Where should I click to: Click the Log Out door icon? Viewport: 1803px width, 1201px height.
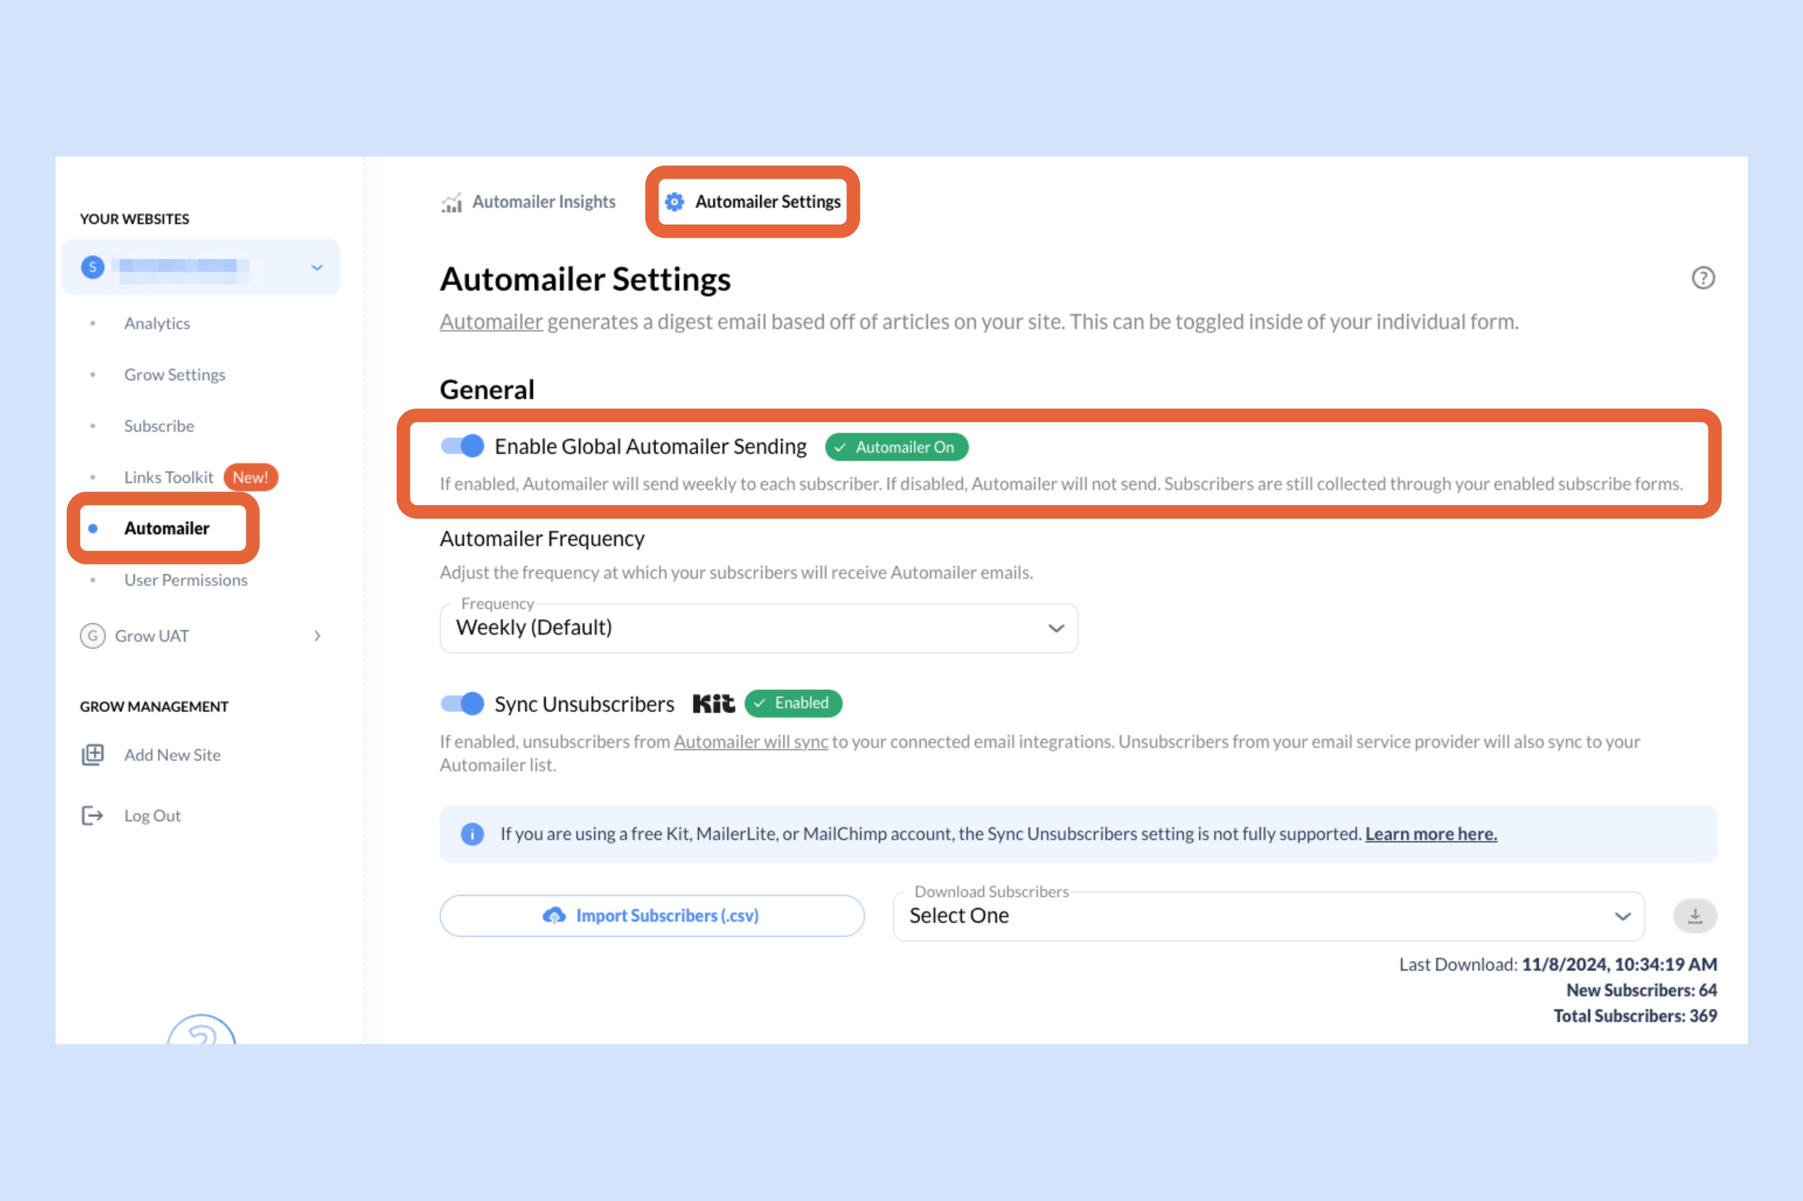point(93,816)
